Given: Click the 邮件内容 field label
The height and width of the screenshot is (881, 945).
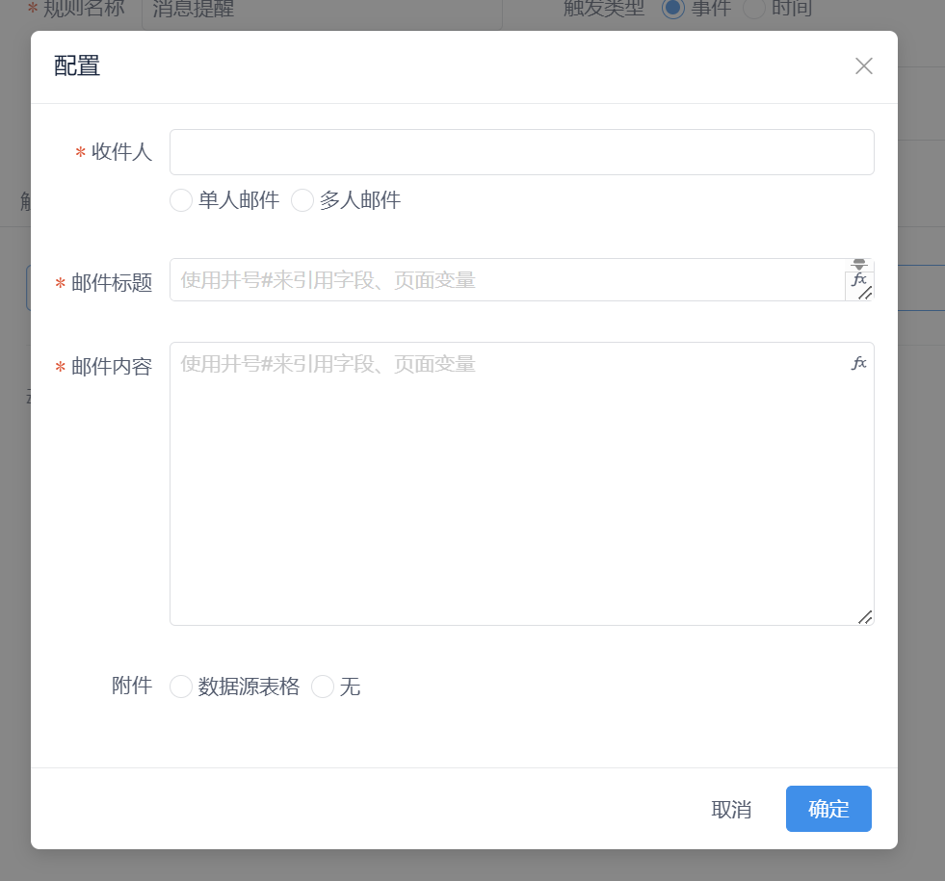Looking at the screenshot, I should 112,366.
